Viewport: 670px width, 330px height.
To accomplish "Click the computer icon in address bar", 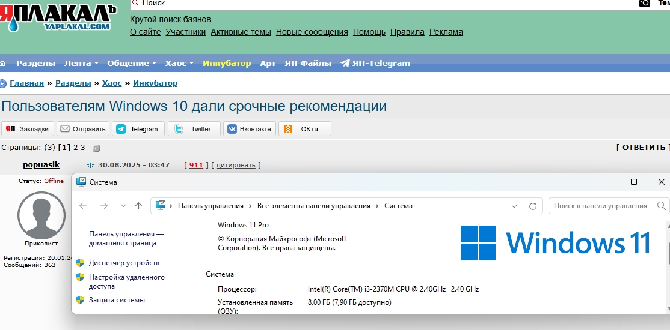I will click(160, 206).
